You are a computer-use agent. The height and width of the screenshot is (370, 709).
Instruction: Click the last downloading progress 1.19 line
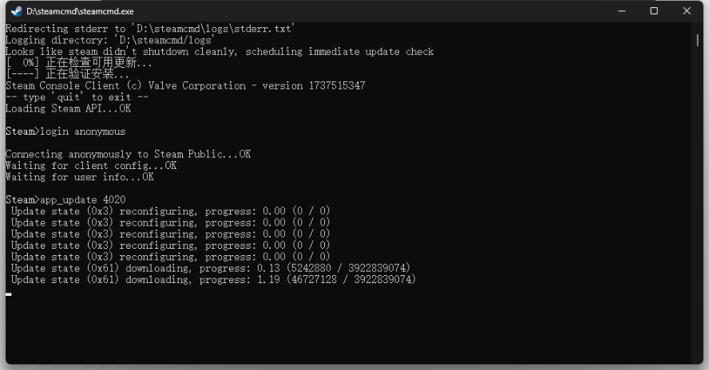[x=213, y=280]
